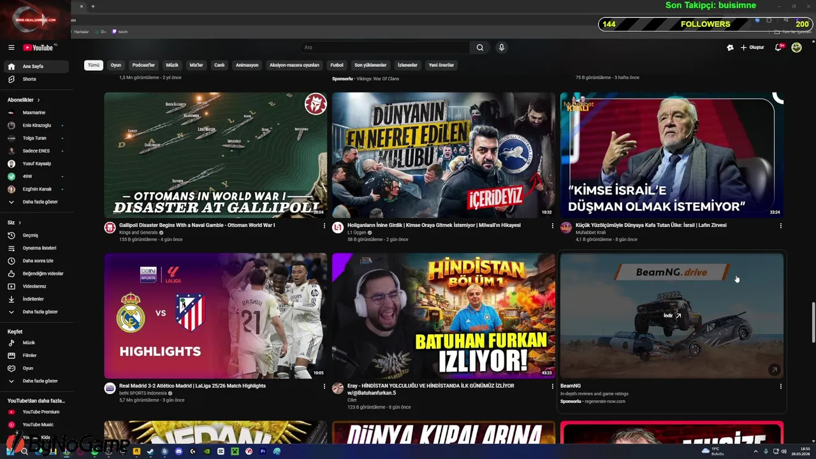Click the Oluştur create button
This screenshot has width=816, height=459.
coord(752,47)
